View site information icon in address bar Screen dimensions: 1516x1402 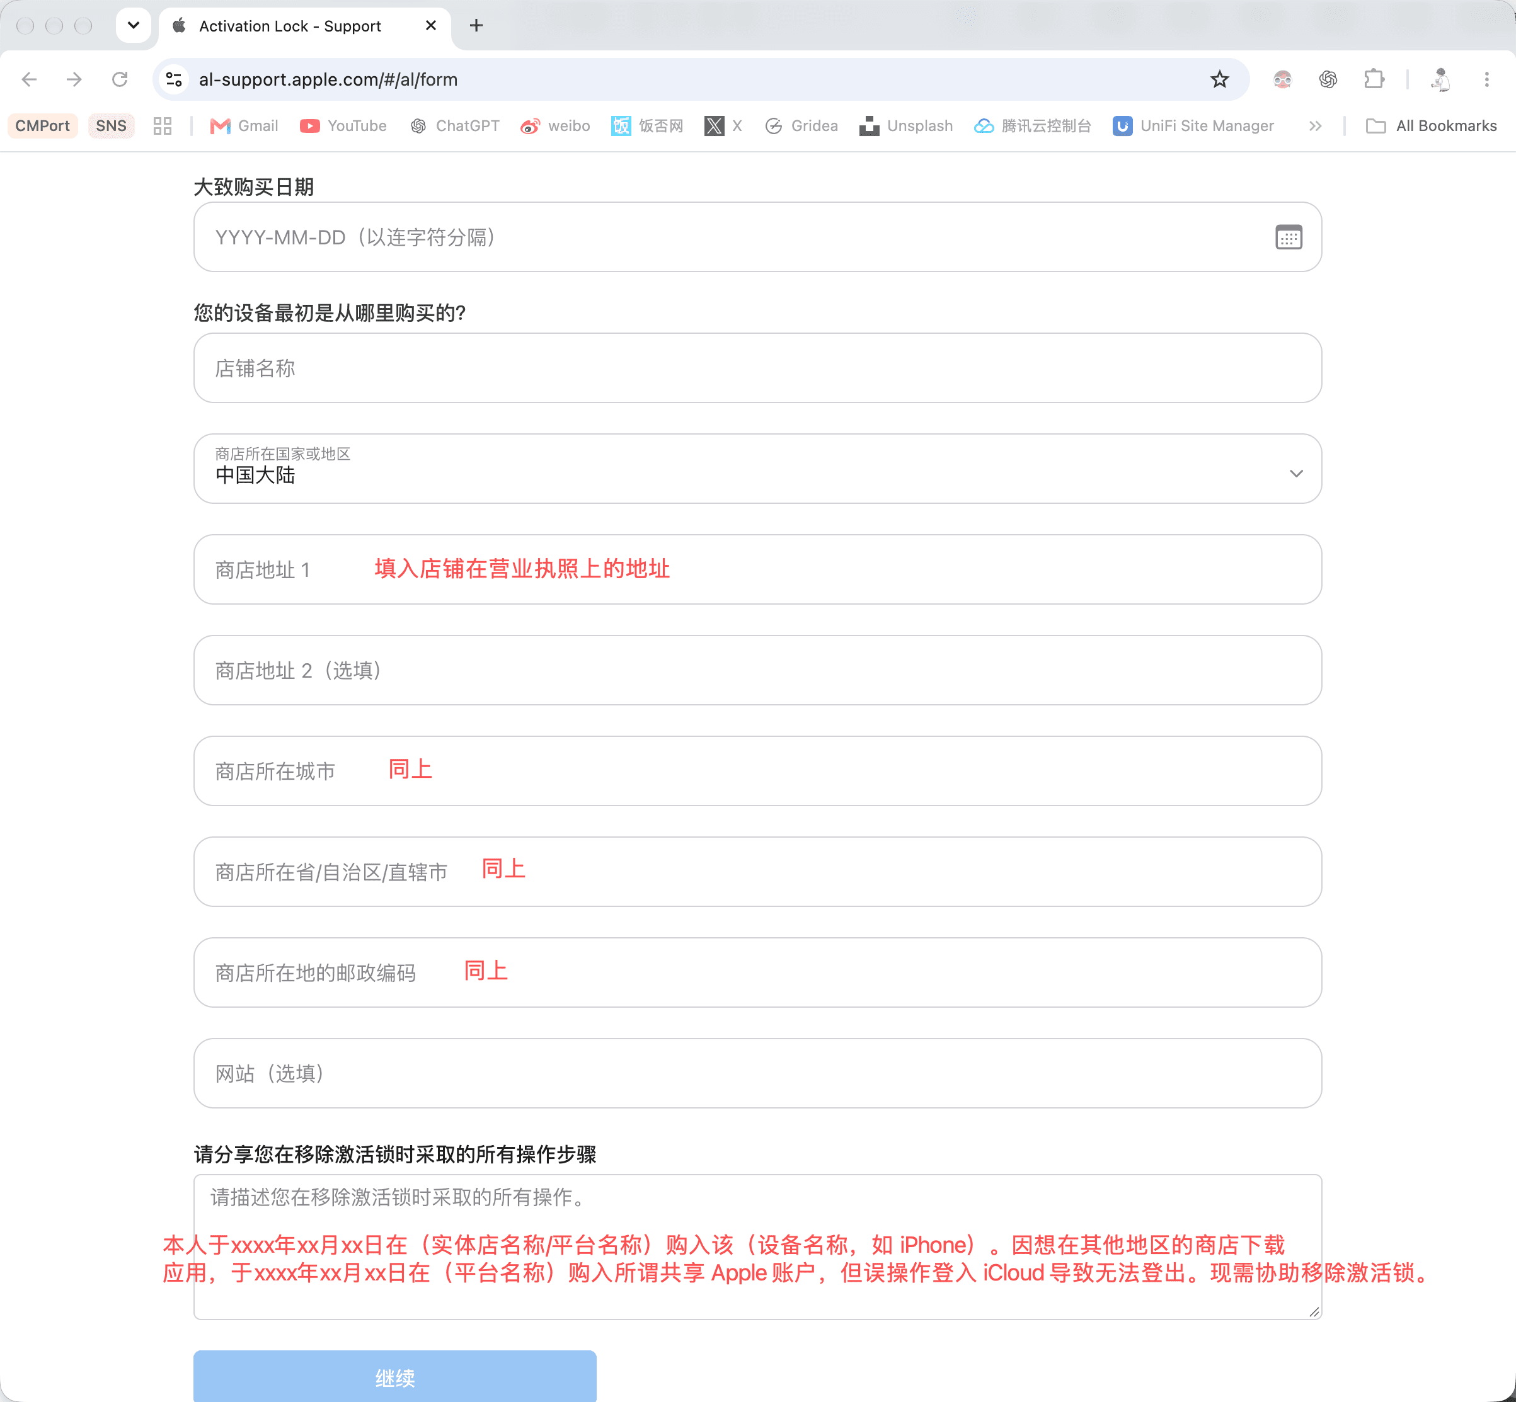point(174,79)
